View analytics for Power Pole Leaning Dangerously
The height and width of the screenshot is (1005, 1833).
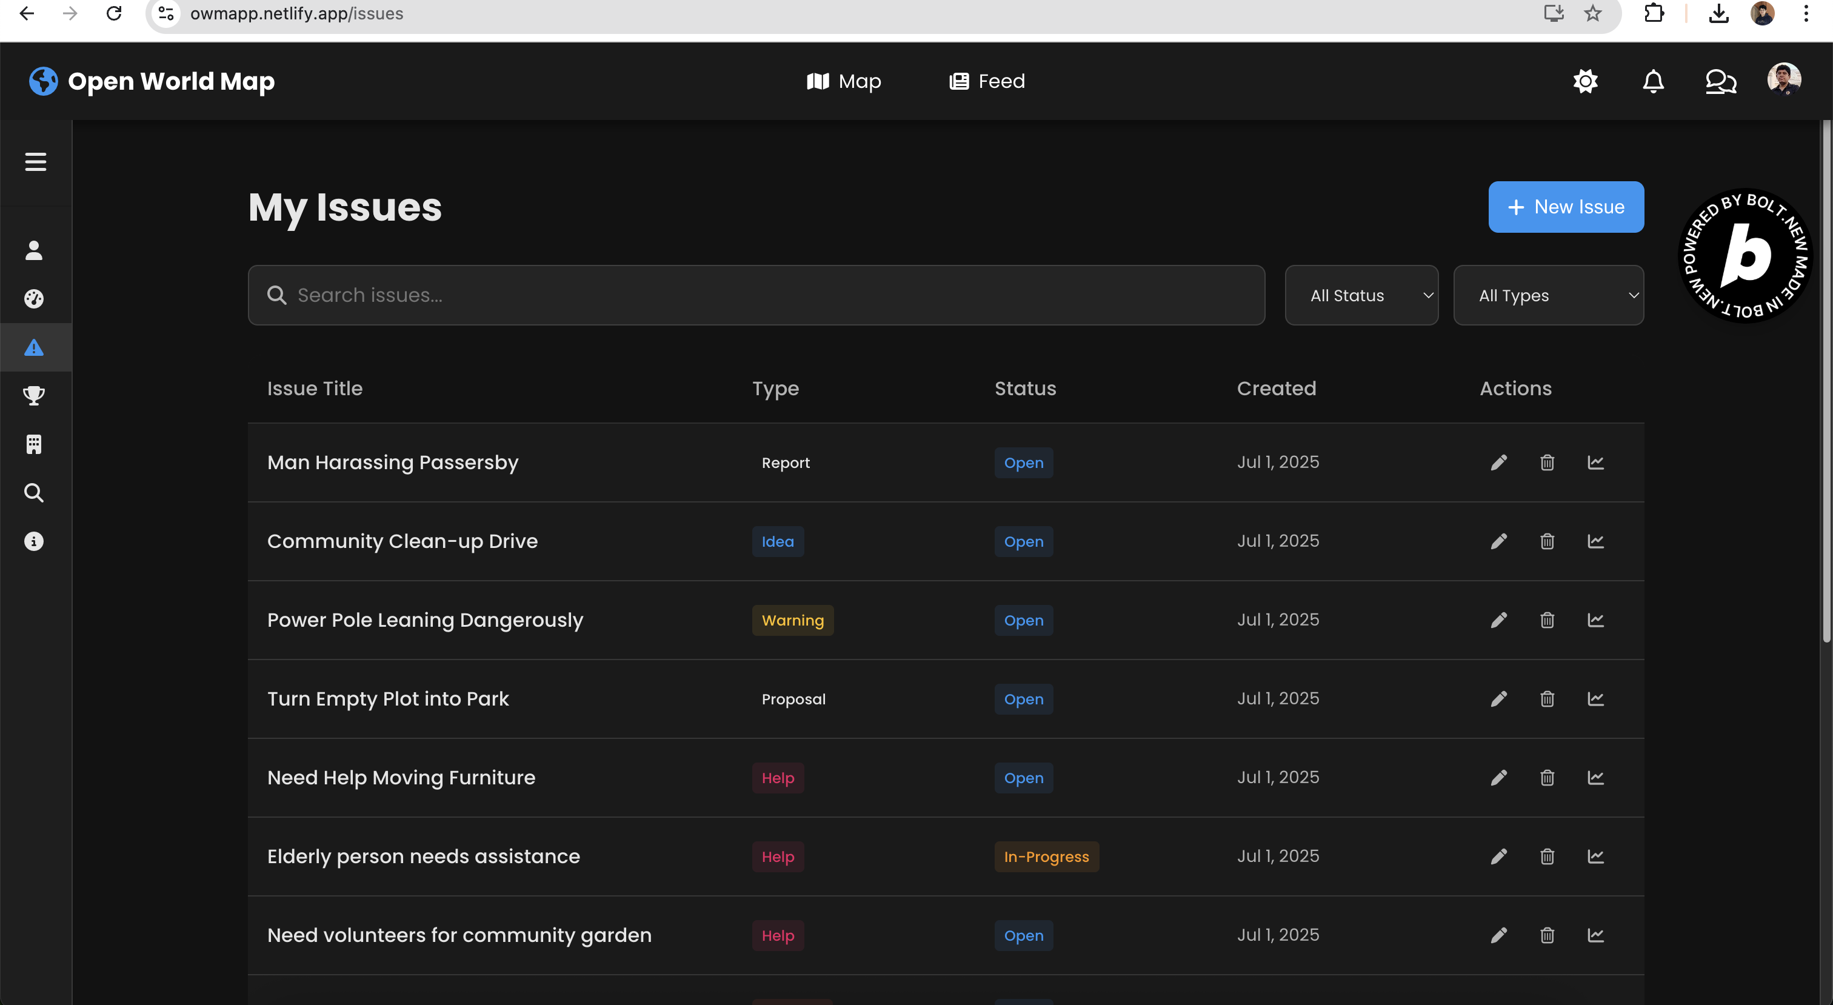click(x=1595, y=620)
